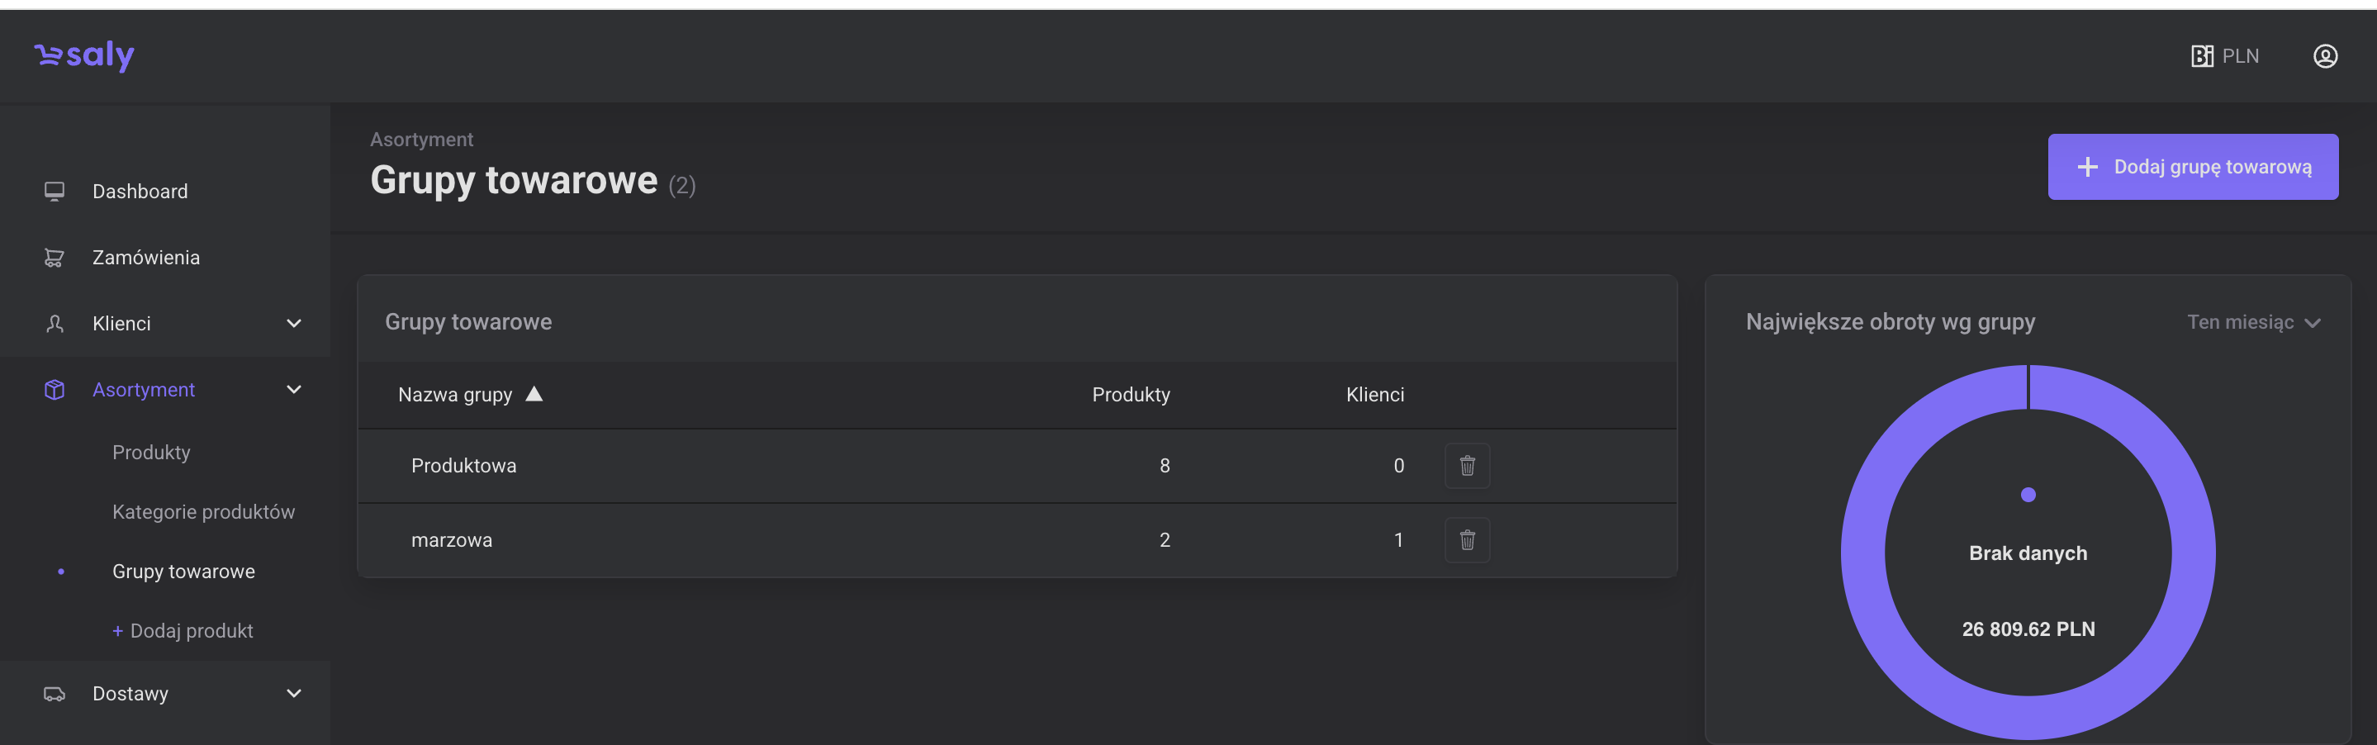
Task: Open Kategorie produktów submenu item
Action: pyautogui.click(x=203, y=511)
